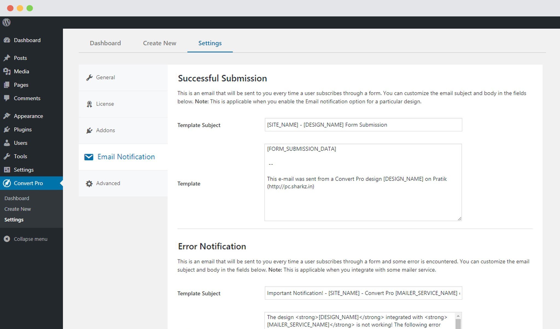Open License settings section
The image size is (560, 329).
[x=123, y=104]
